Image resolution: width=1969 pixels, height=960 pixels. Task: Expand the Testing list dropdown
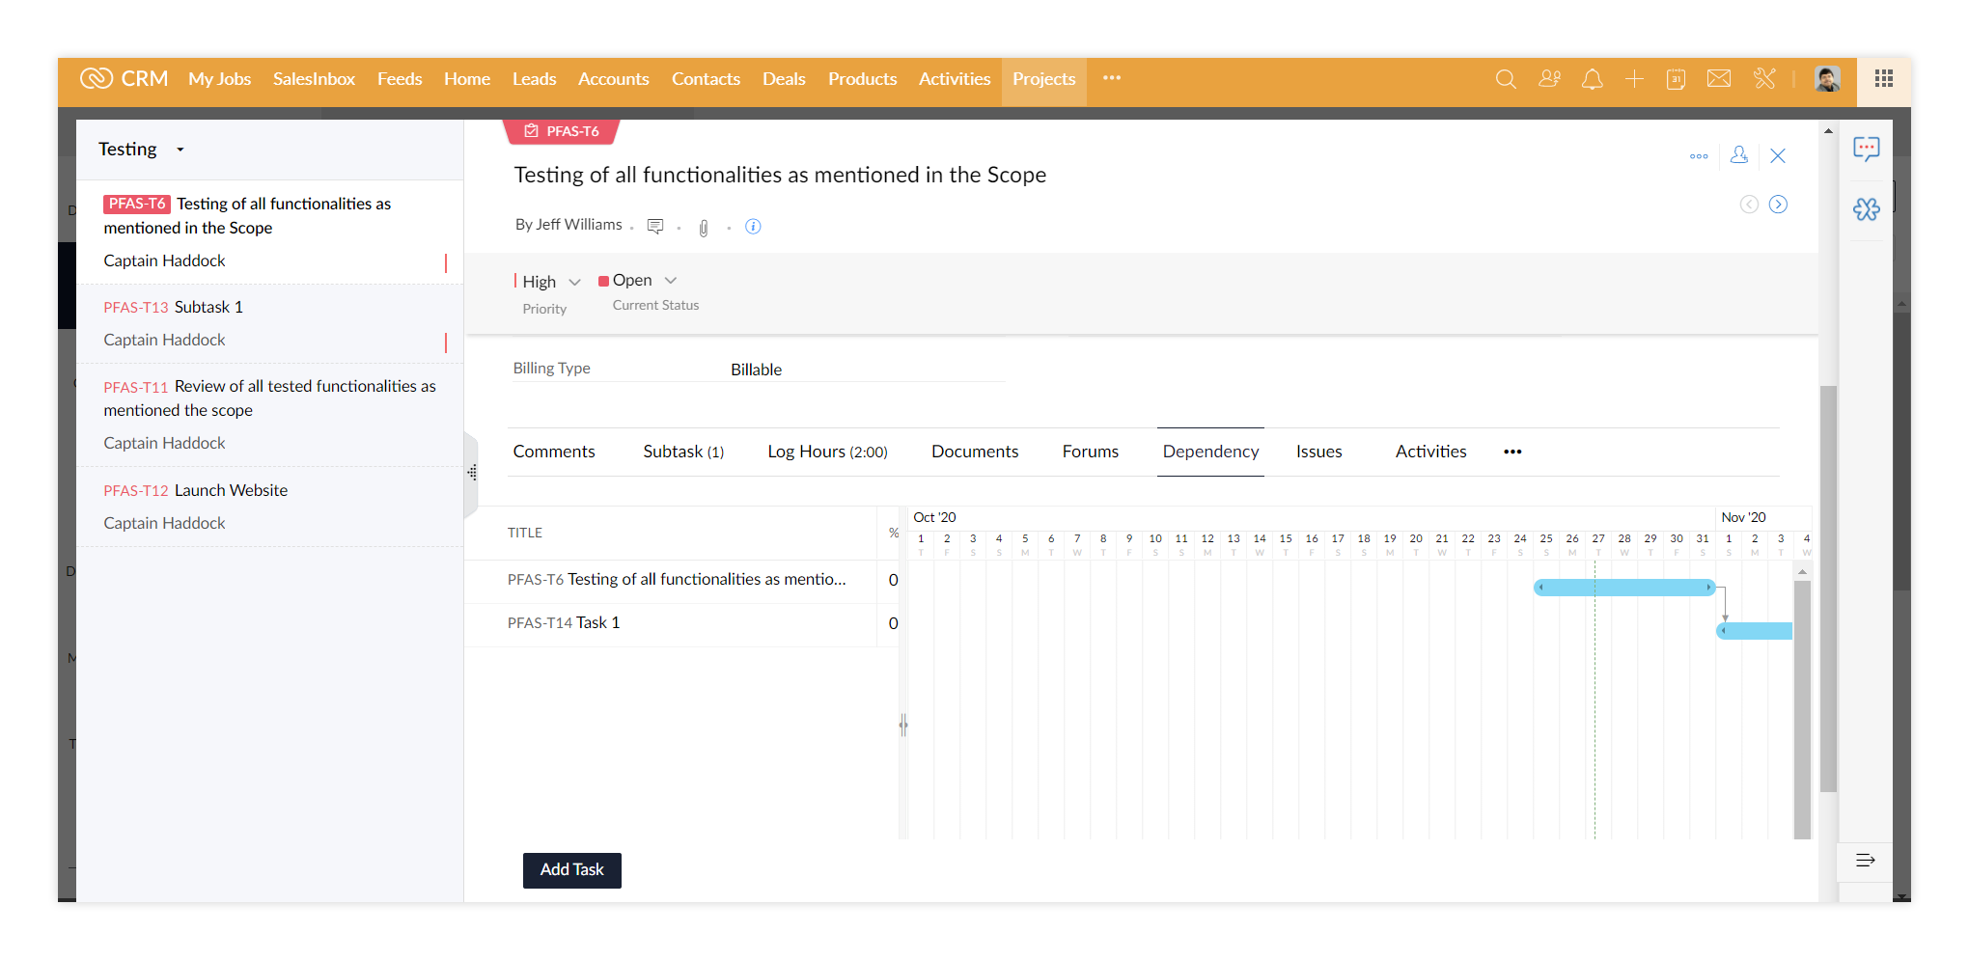pos(180,150)
